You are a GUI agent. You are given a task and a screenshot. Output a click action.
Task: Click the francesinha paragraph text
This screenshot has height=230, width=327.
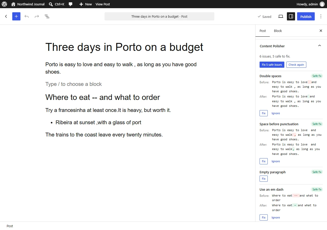click(108, 110)
